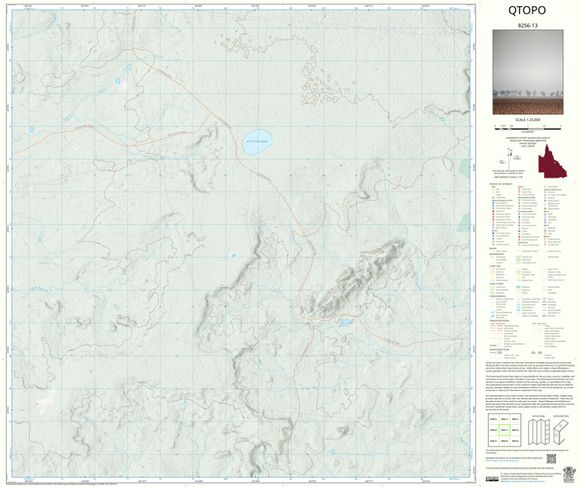Image resolution: width=581 pixels, height=487 pixels.
Task: Click the POINTS OF INTEREST legend heading
Action: point(501,184)
